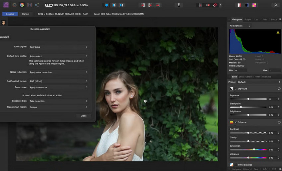Open the Tone Mapping persona icon
Viewport: 282px width, 171px height.
pos(30,5)
